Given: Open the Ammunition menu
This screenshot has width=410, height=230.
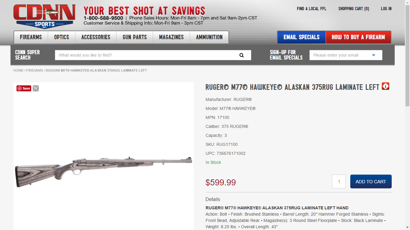Looking at the screenshot, I should [x=209, y=37].
